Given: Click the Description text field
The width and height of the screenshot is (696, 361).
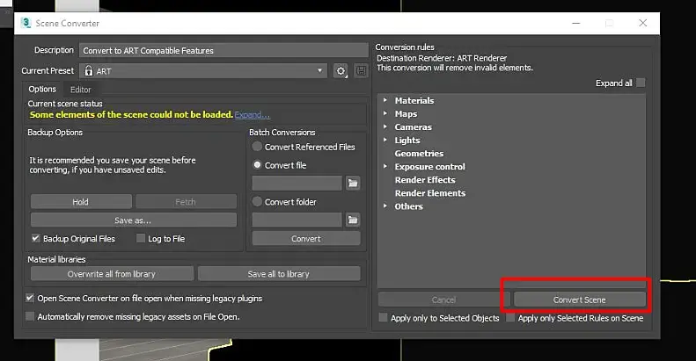Looking at the screenshot, I should coord(223,50).
